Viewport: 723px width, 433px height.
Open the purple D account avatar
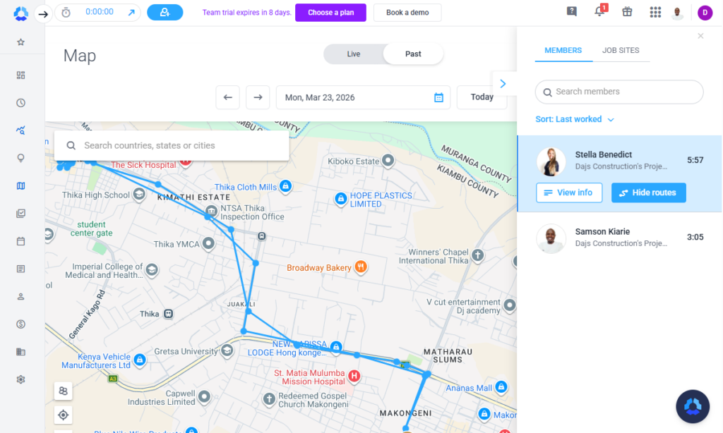tap(705, 13)
